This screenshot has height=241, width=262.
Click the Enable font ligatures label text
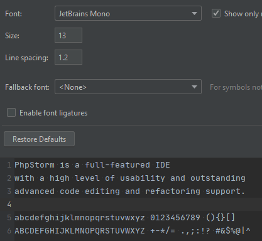[x=53, y=113]
